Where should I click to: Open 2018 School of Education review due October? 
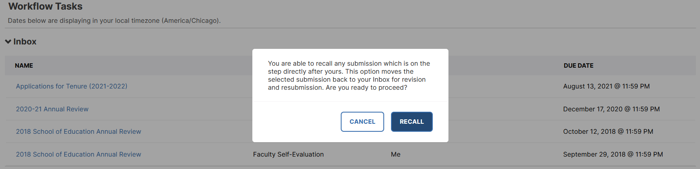(x=78, y=131)
